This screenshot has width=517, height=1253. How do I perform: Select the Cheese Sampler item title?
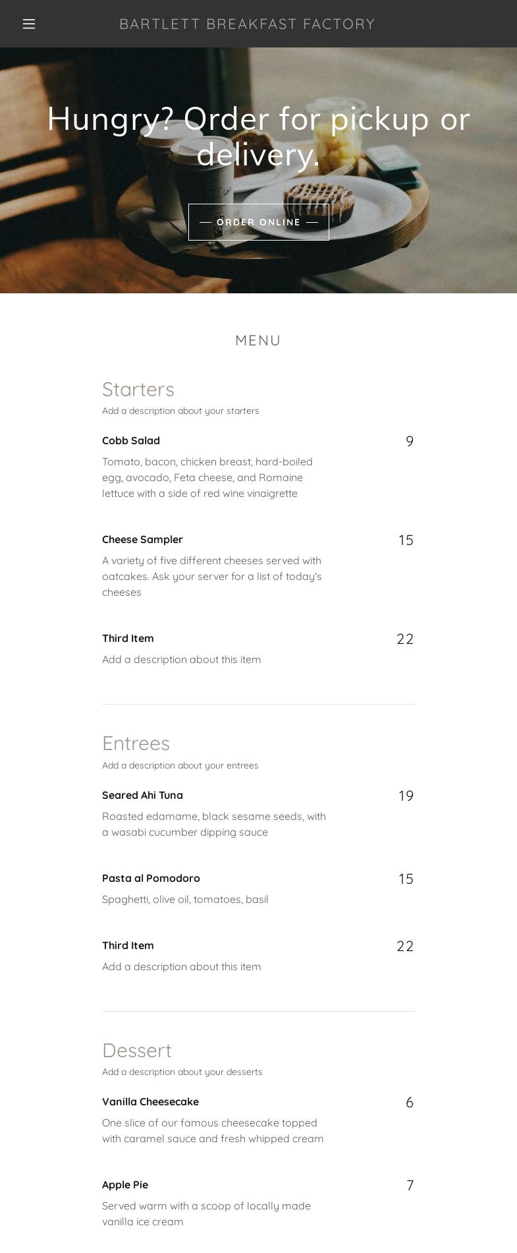(142, 539)
